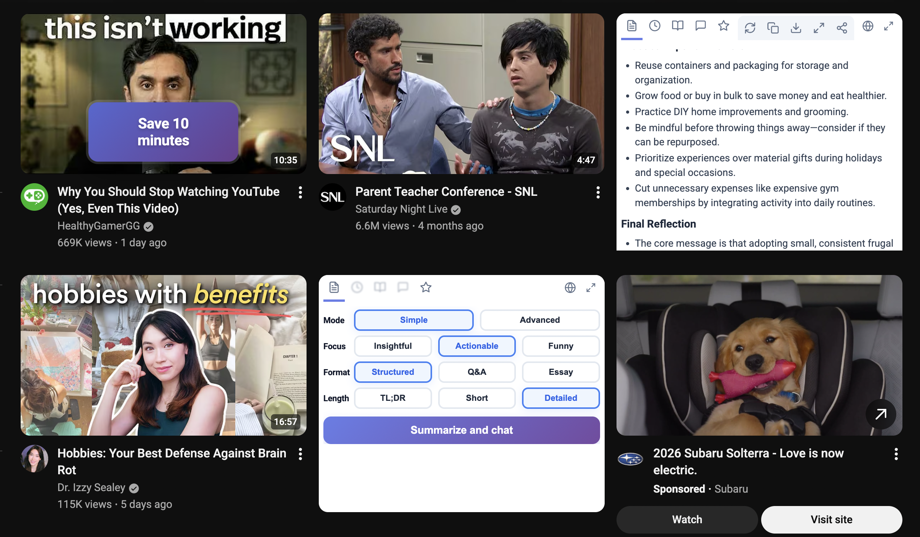Open the three-dot menu on the Hobbies video
The image size is (920, 537).
coord(300,454)
